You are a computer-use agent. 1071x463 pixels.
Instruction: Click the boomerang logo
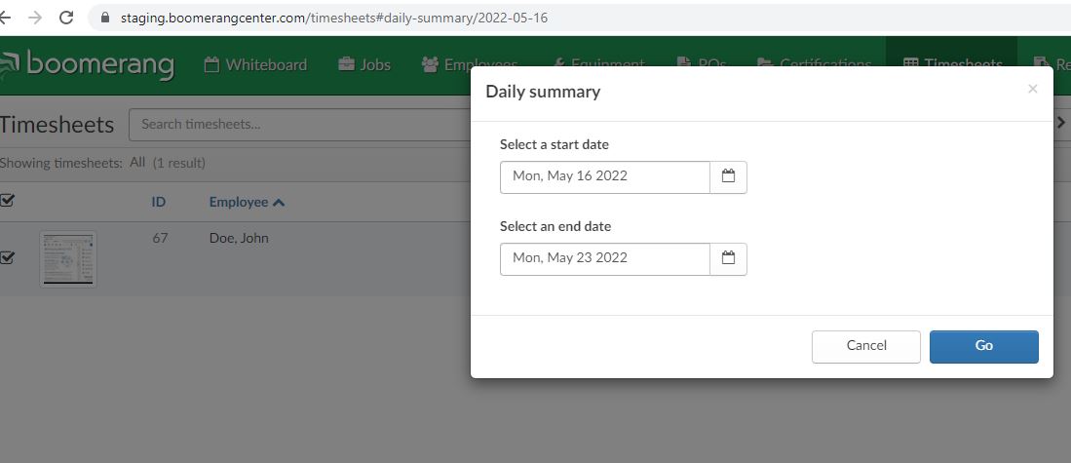90,65
